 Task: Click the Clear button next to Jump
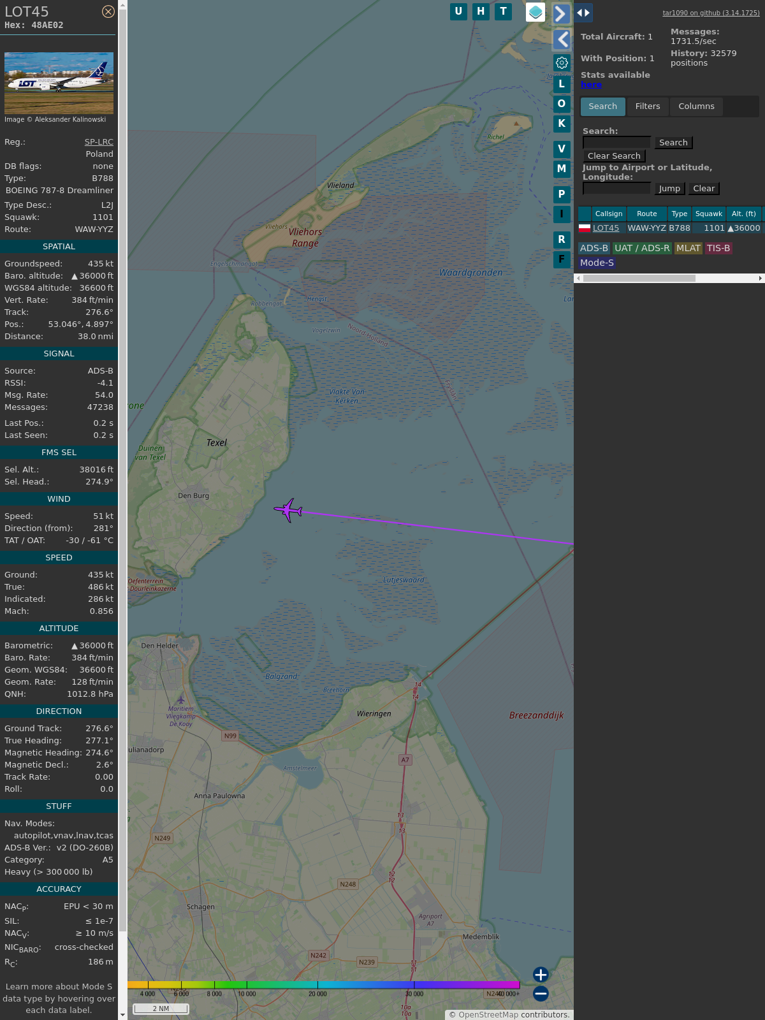pos(704,189)
